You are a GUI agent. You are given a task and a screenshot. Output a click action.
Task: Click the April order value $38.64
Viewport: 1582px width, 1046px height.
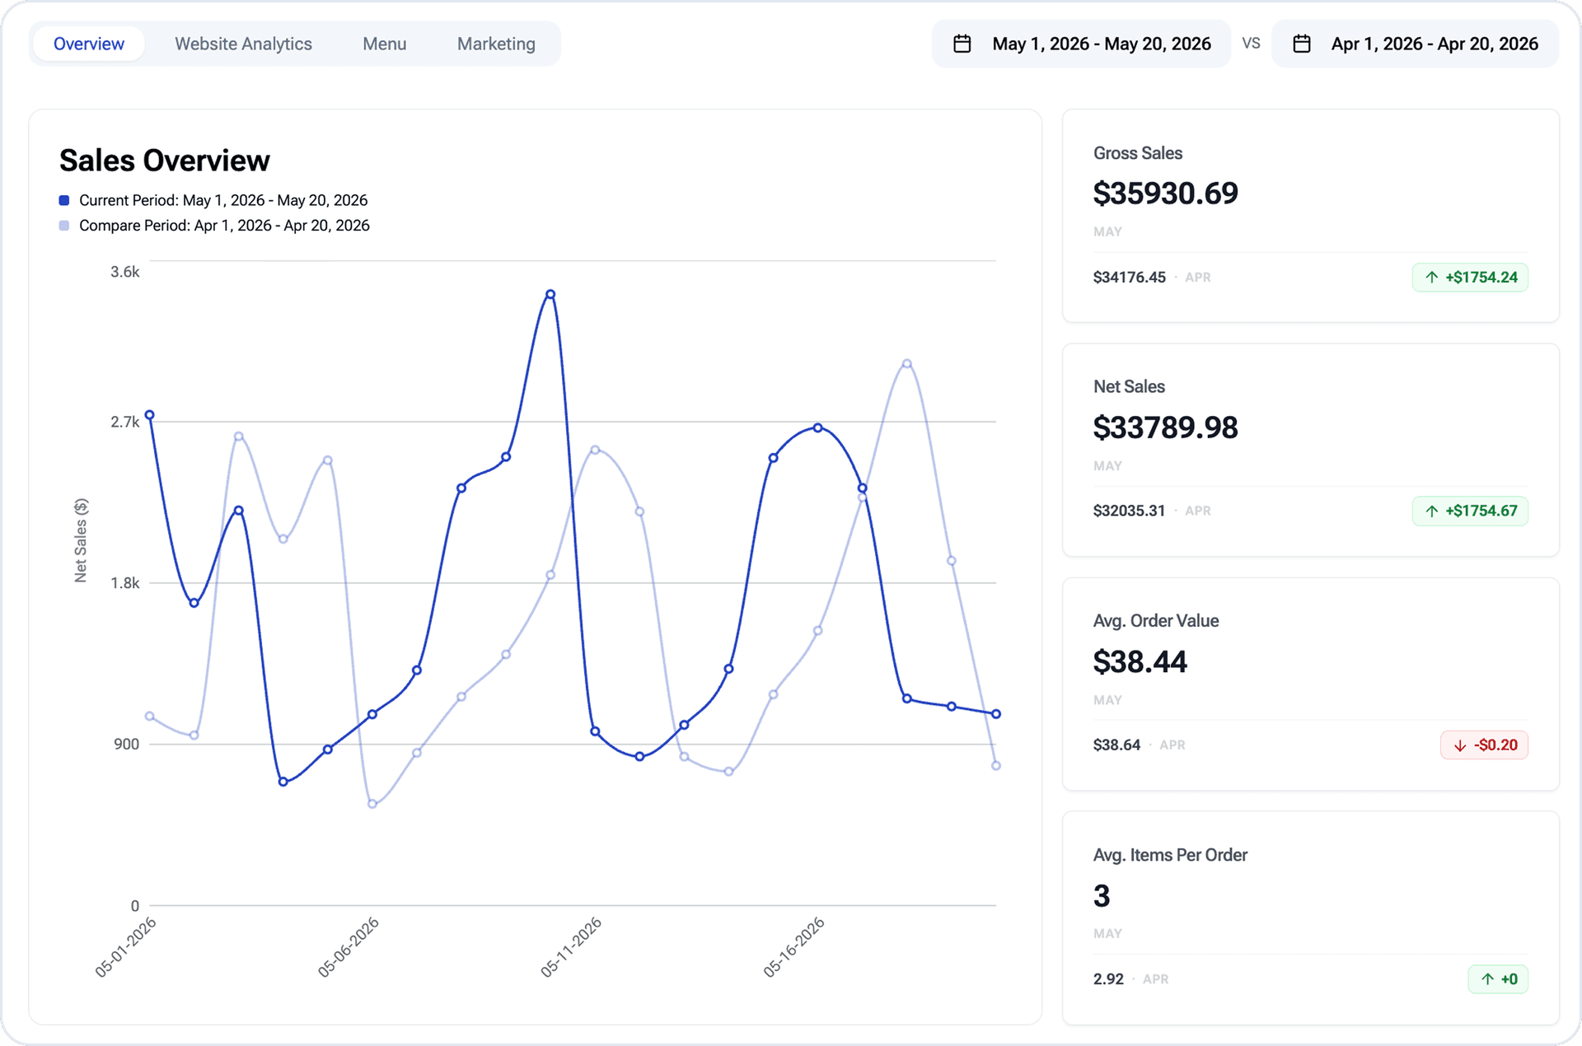point(1116,745)
